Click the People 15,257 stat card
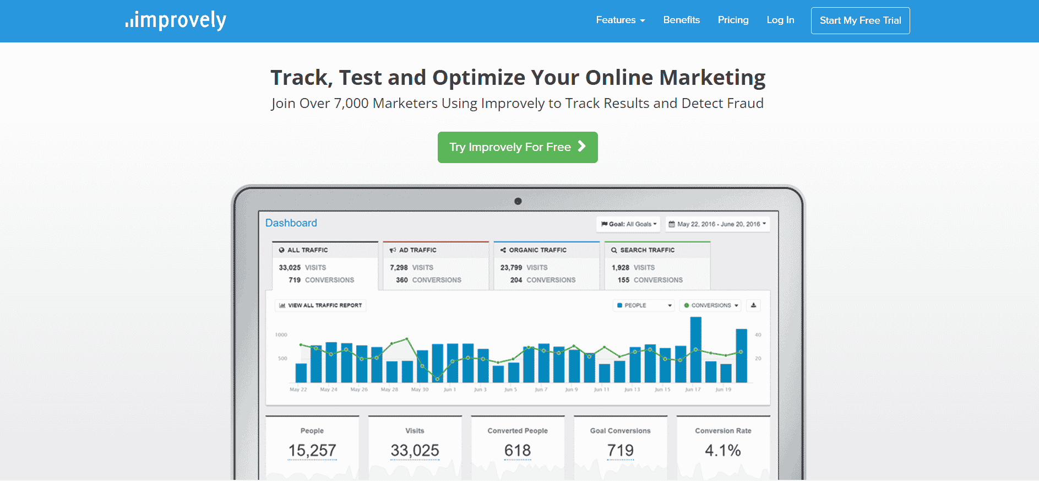This screenshot has width=1039, height=481. [x=312, y=447]
